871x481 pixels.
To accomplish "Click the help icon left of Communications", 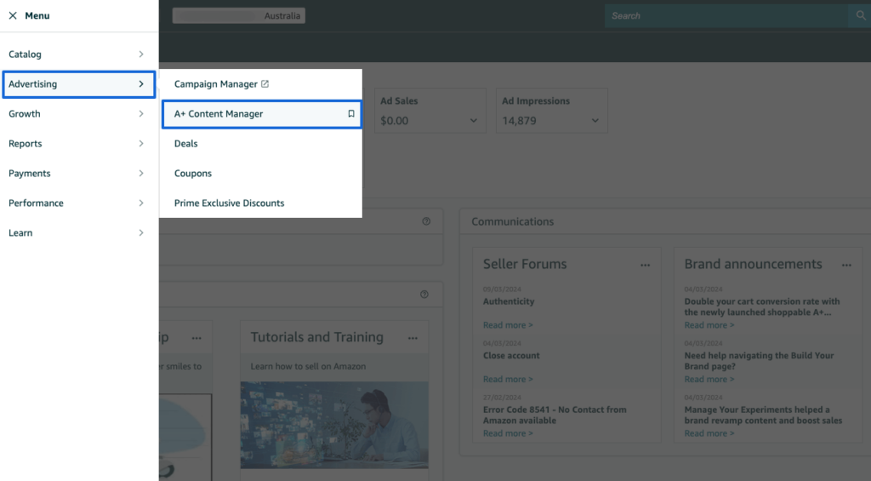I will pos(426,221).
